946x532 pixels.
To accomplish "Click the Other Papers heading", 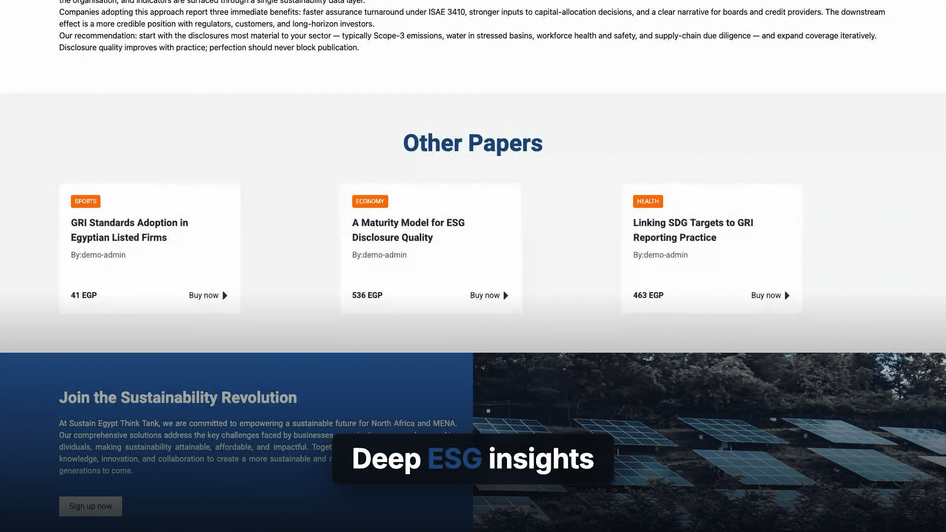I will click(473, 143).
